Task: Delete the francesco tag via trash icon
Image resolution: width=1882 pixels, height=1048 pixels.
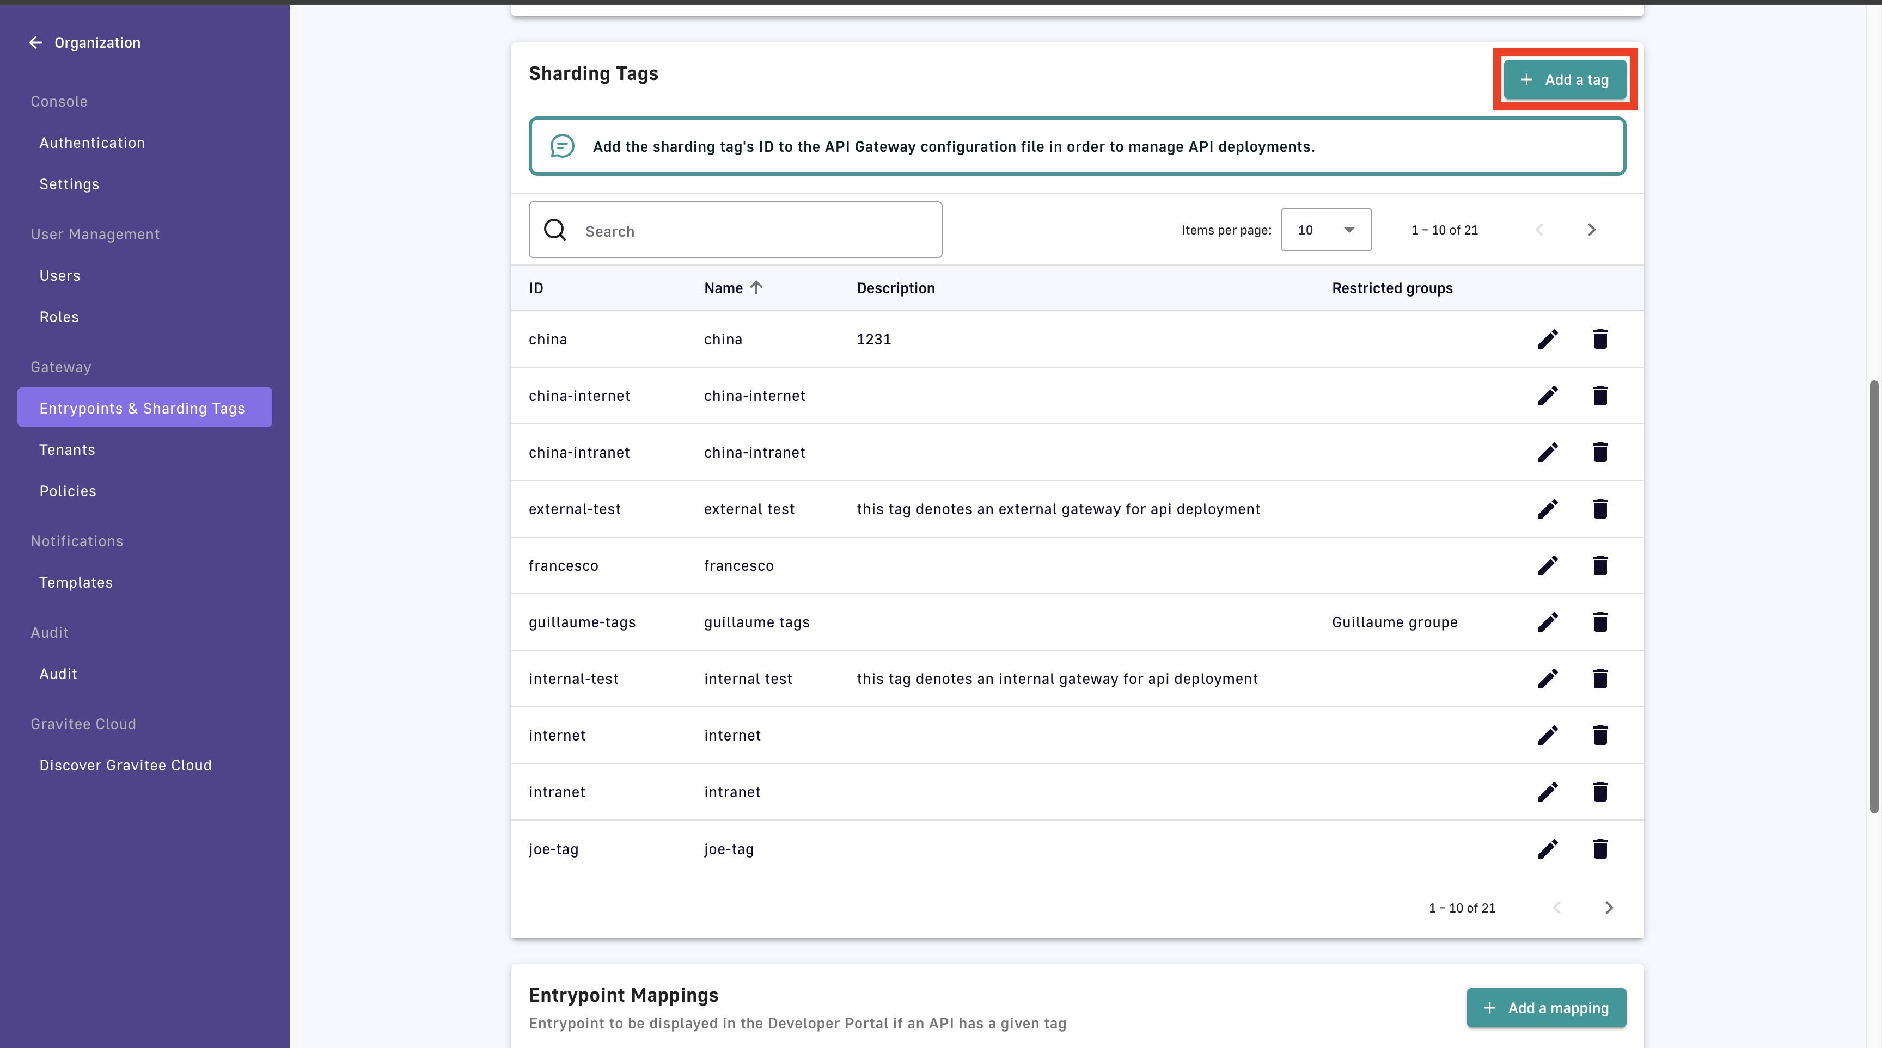Action: click(x=1599, y=565)
